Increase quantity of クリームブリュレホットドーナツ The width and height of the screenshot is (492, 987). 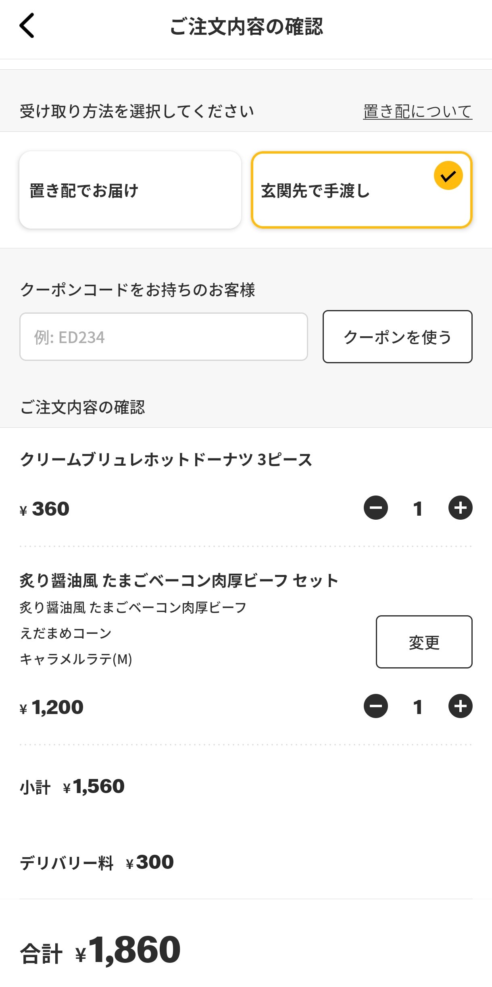click(x=460, y=508)
